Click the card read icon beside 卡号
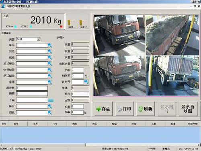This screenshot has height=151, width=201. pos(51,100)
